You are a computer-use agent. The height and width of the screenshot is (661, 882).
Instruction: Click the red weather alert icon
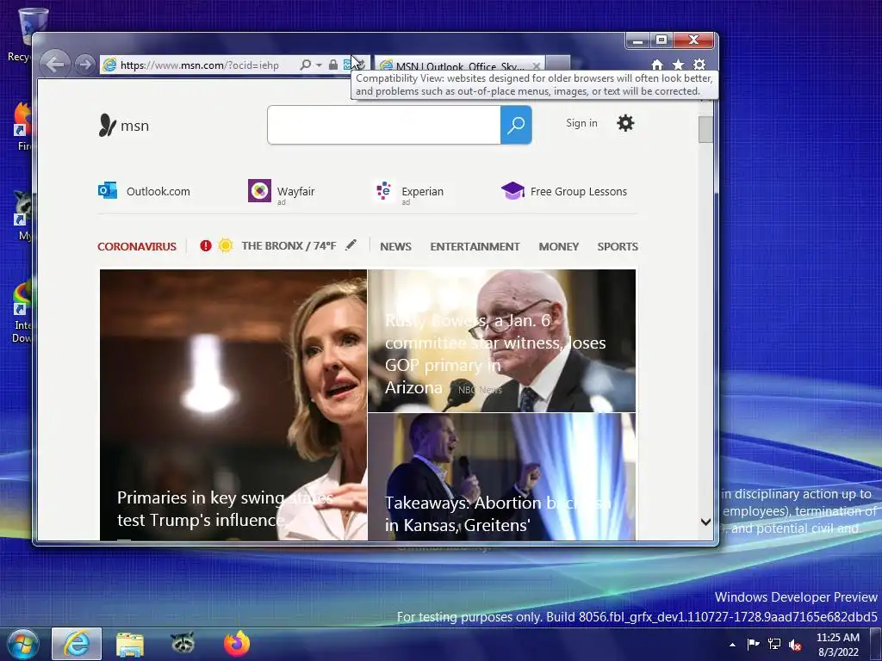click(x=206, y=245)
